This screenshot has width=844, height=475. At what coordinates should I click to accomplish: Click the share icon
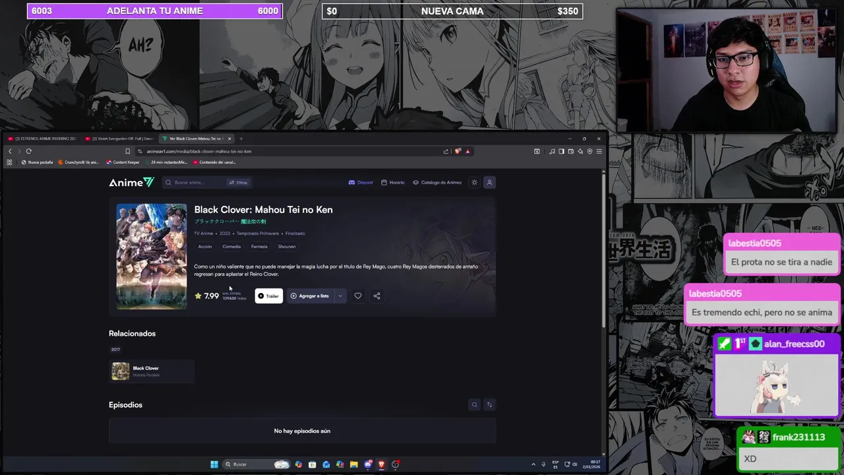tap(377, 296)
